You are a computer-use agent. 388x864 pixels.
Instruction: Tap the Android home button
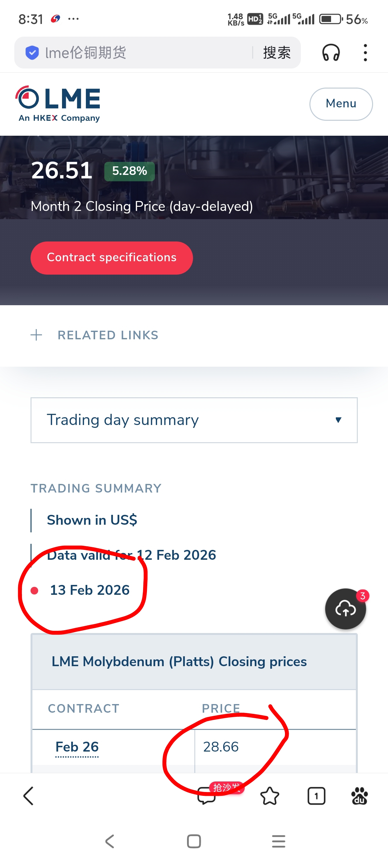(194, 841)
